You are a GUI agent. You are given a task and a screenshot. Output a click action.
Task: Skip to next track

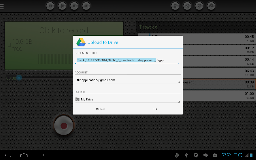86,6
